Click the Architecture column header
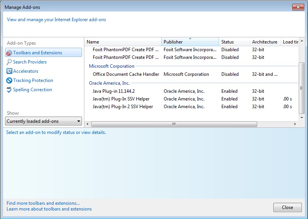Image resolution: width=308 pixels, height=219 pixels. (x=264, y=42)
